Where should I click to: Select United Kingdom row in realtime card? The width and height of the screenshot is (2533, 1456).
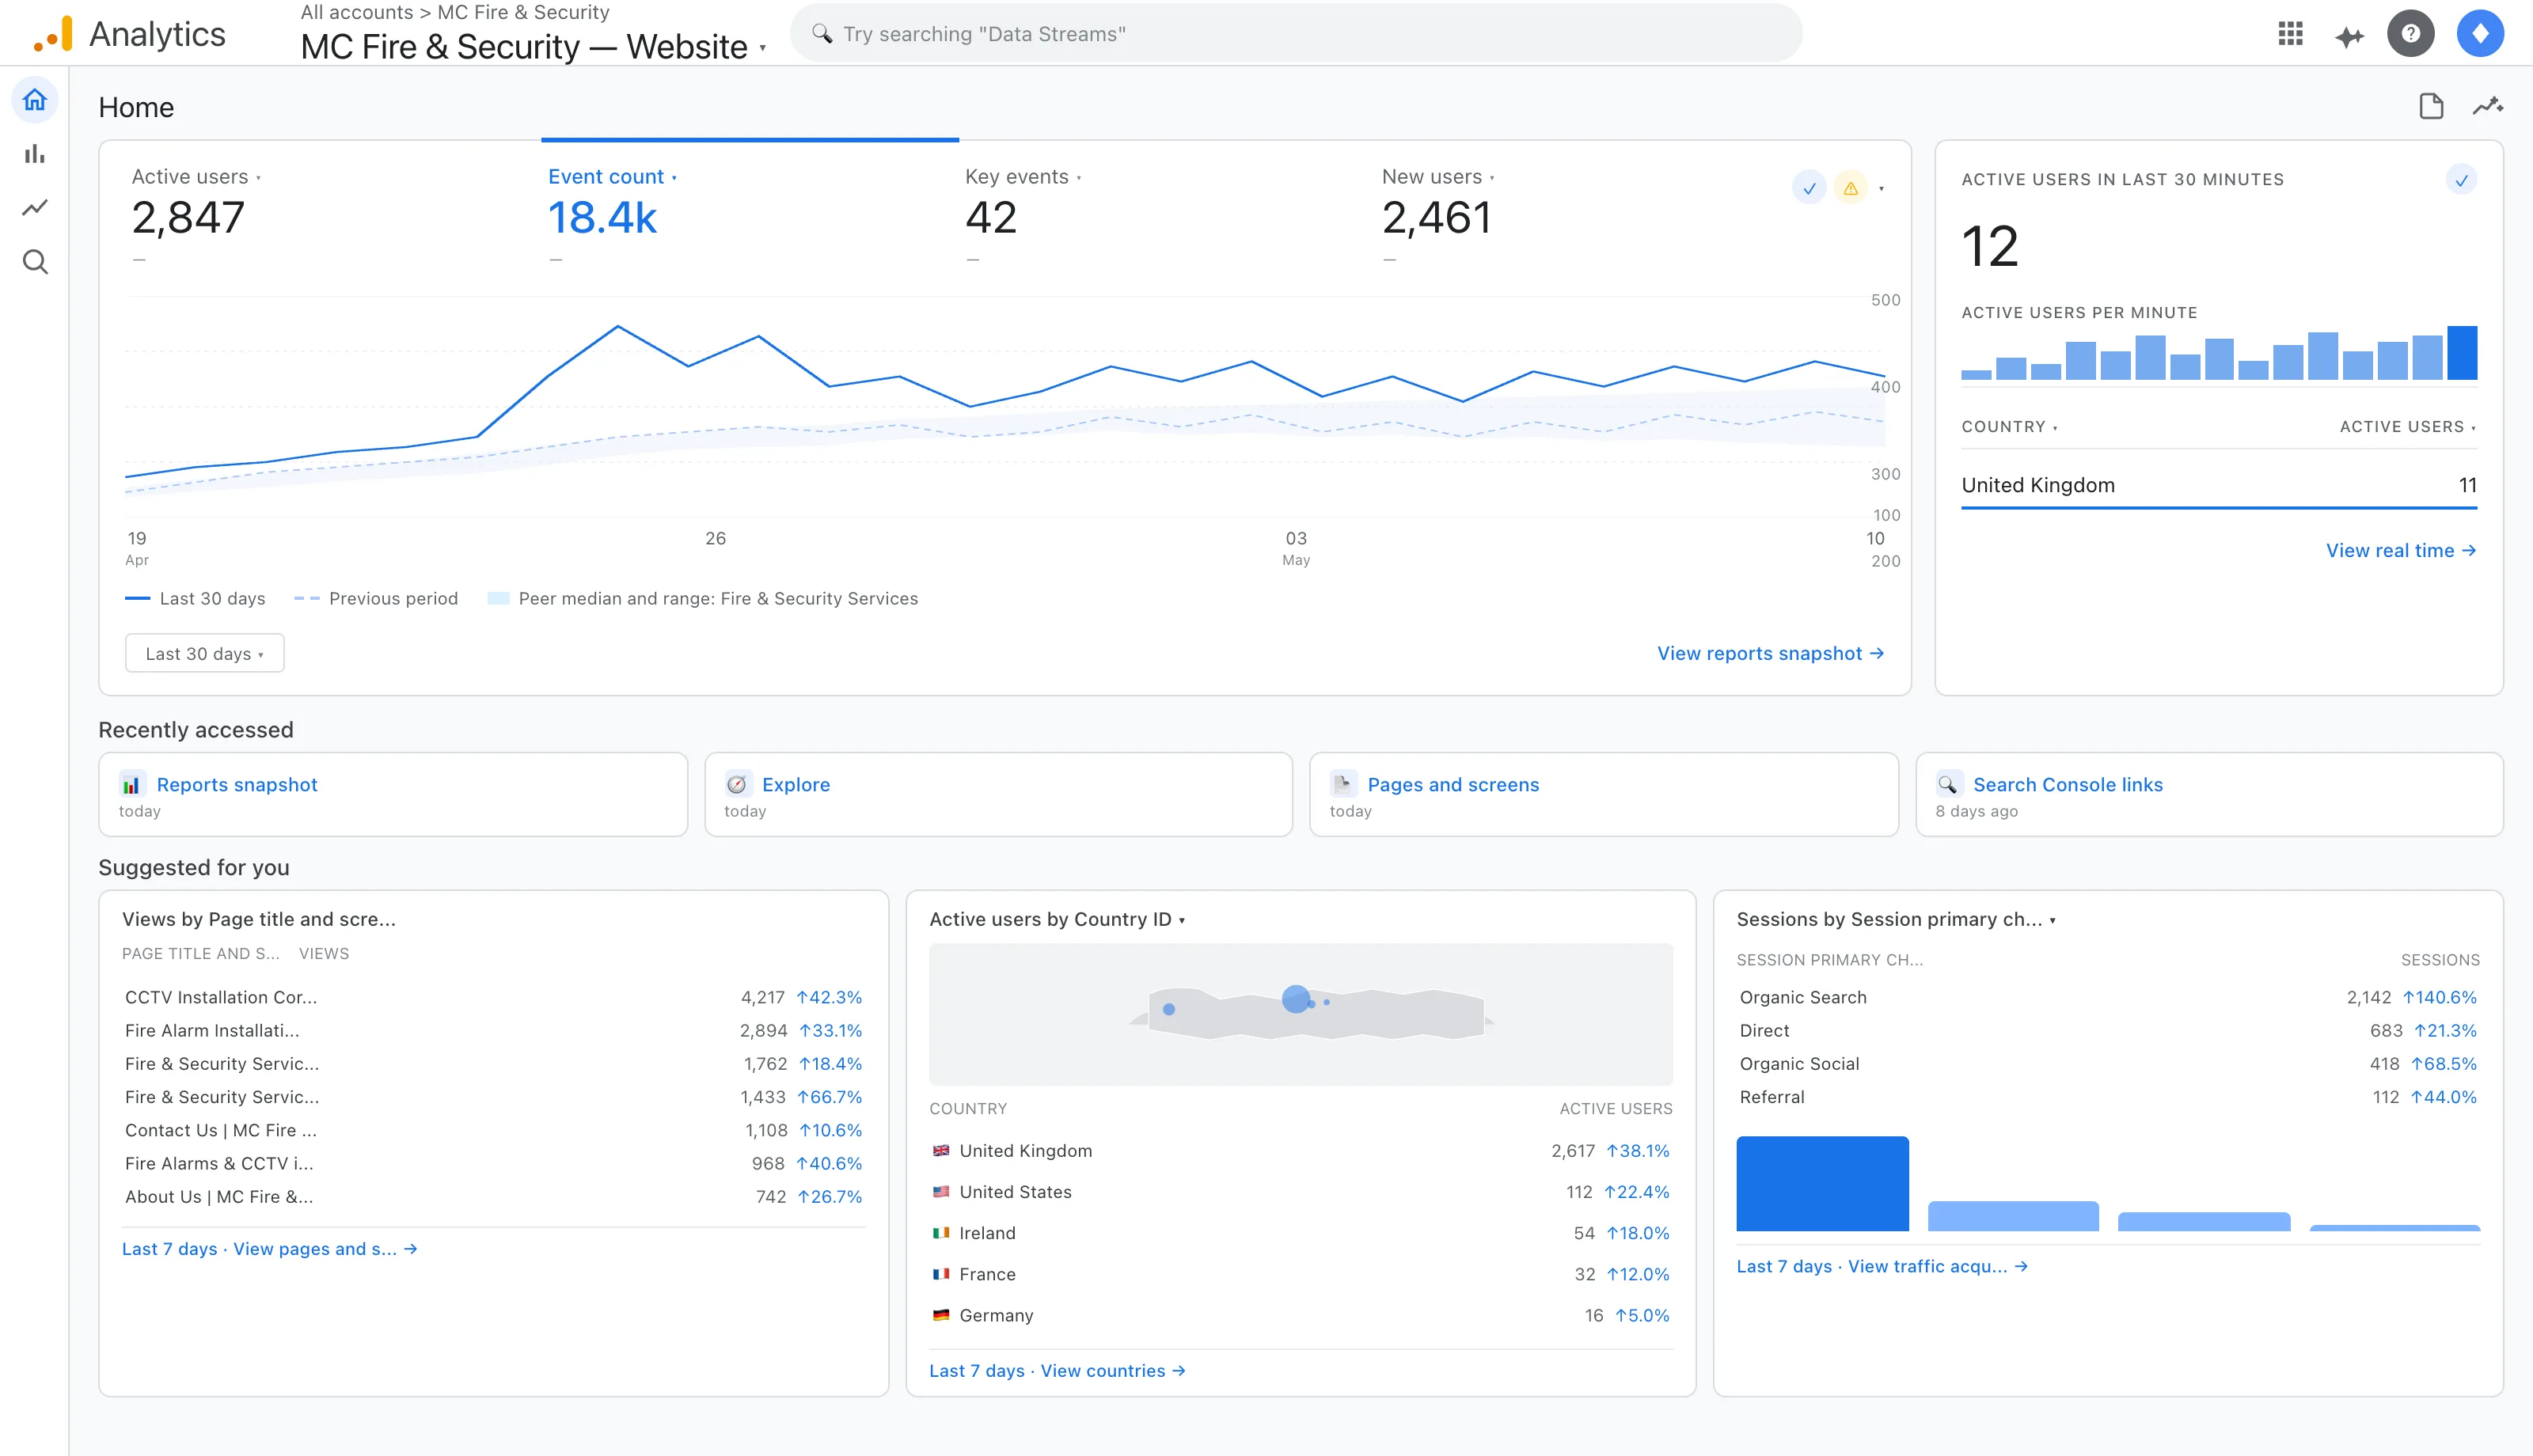point(2219,485)
